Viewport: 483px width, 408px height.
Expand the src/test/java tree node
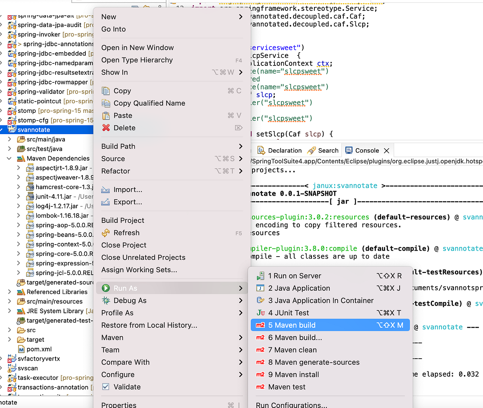coord(9,149)
